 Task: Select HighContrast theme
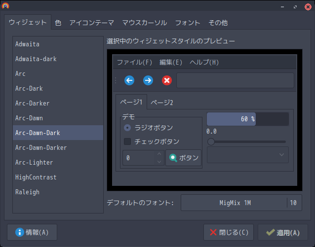(58, 177)
